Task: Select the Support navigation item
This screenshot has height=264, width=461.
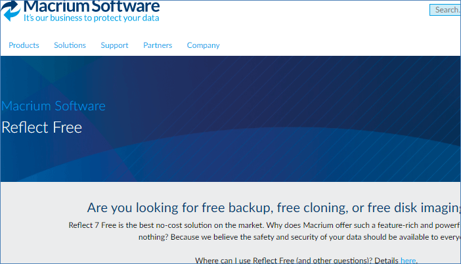Action: pyautogui.click(x=114, y=45)
